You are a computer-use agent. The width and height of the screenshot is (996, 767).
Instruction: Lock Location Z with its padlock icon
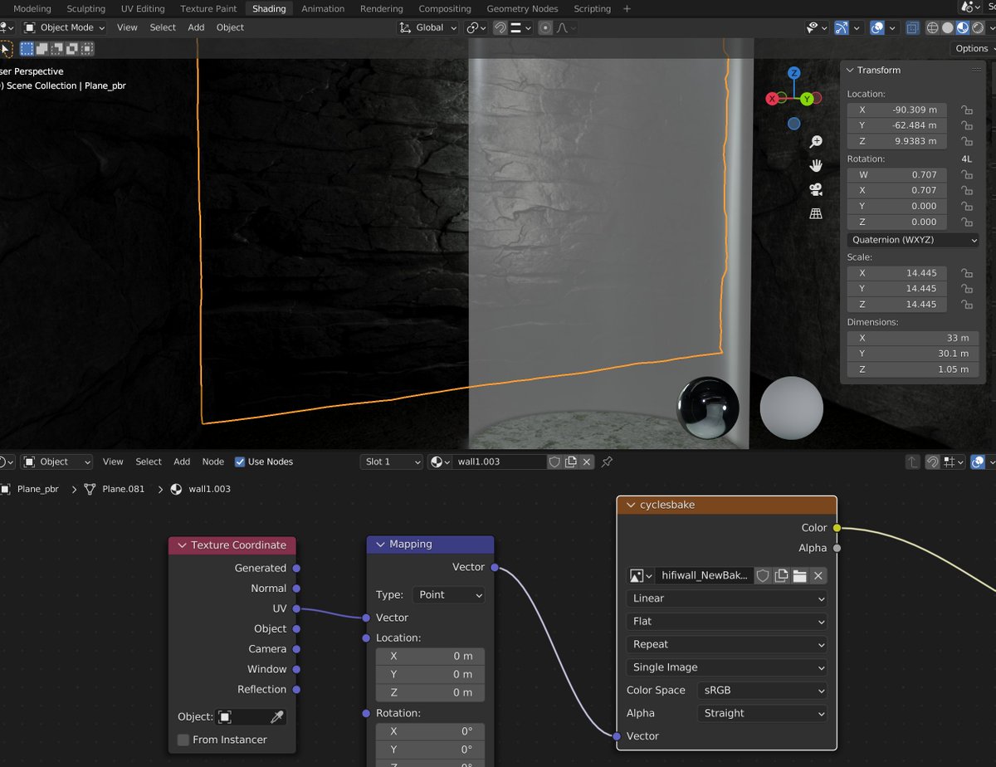point(966,141)
